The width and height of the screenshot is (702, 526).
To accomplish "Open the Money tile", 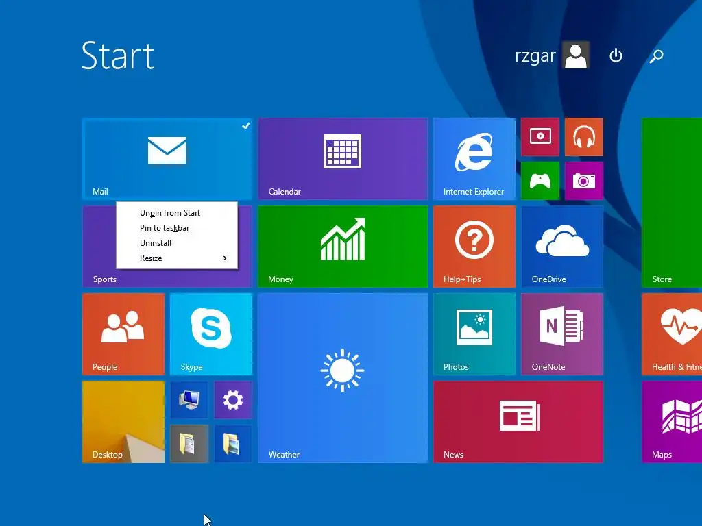I will 343,247.
